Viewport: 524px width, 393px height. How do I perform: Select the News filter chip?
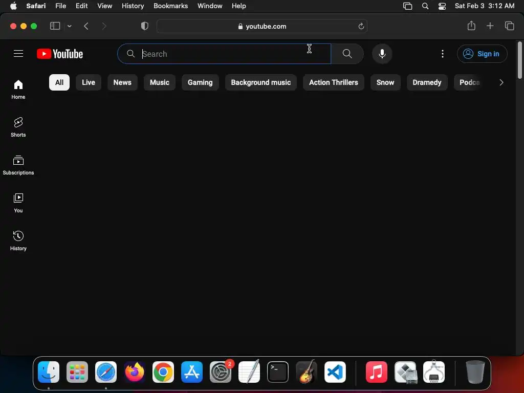[122, 82]
